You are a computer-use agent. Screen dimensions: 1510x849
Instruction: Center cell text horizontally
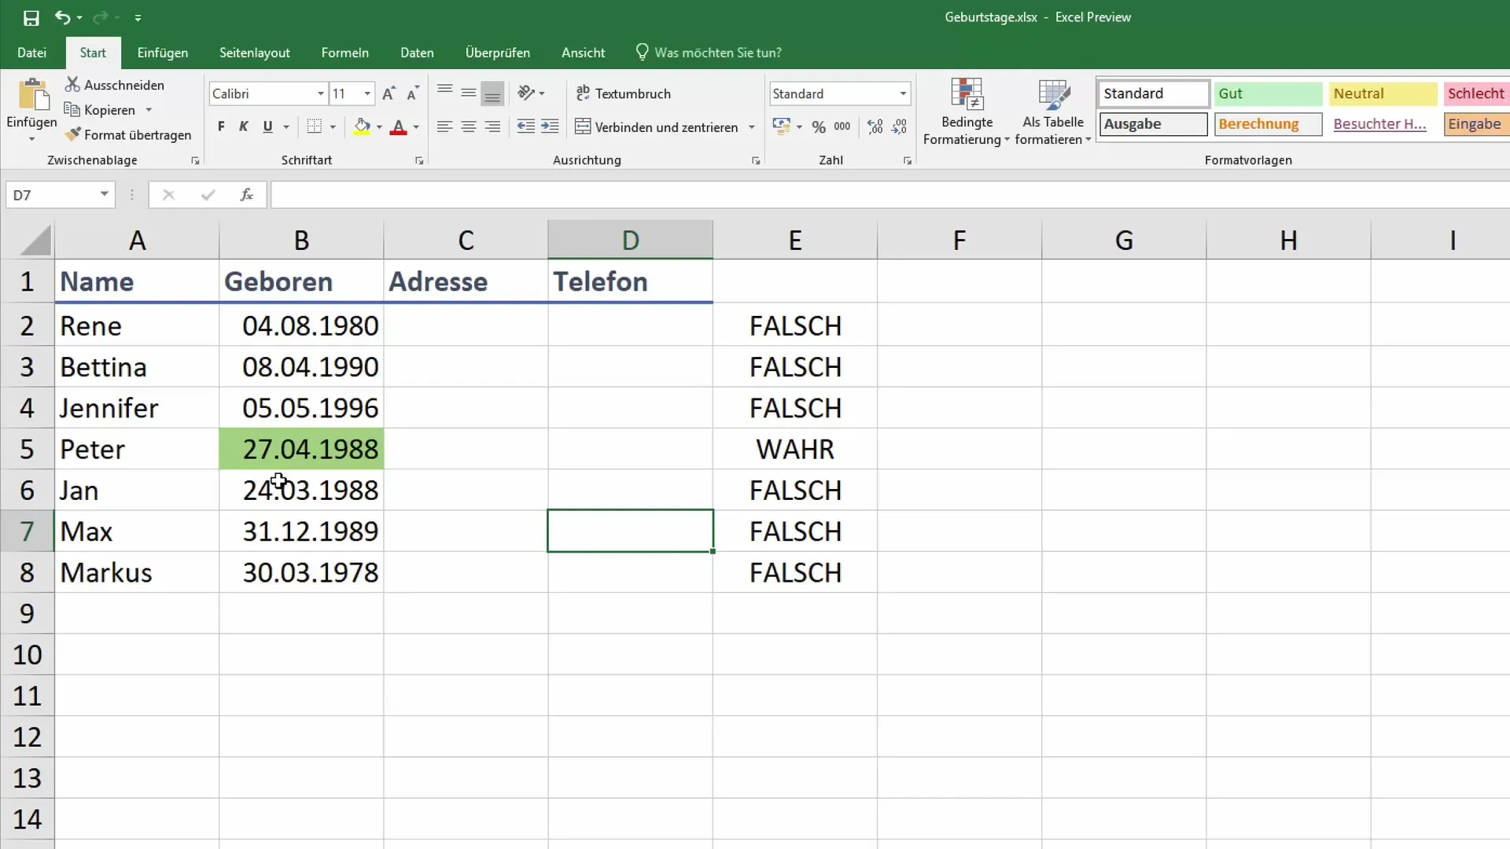point(469,127)
